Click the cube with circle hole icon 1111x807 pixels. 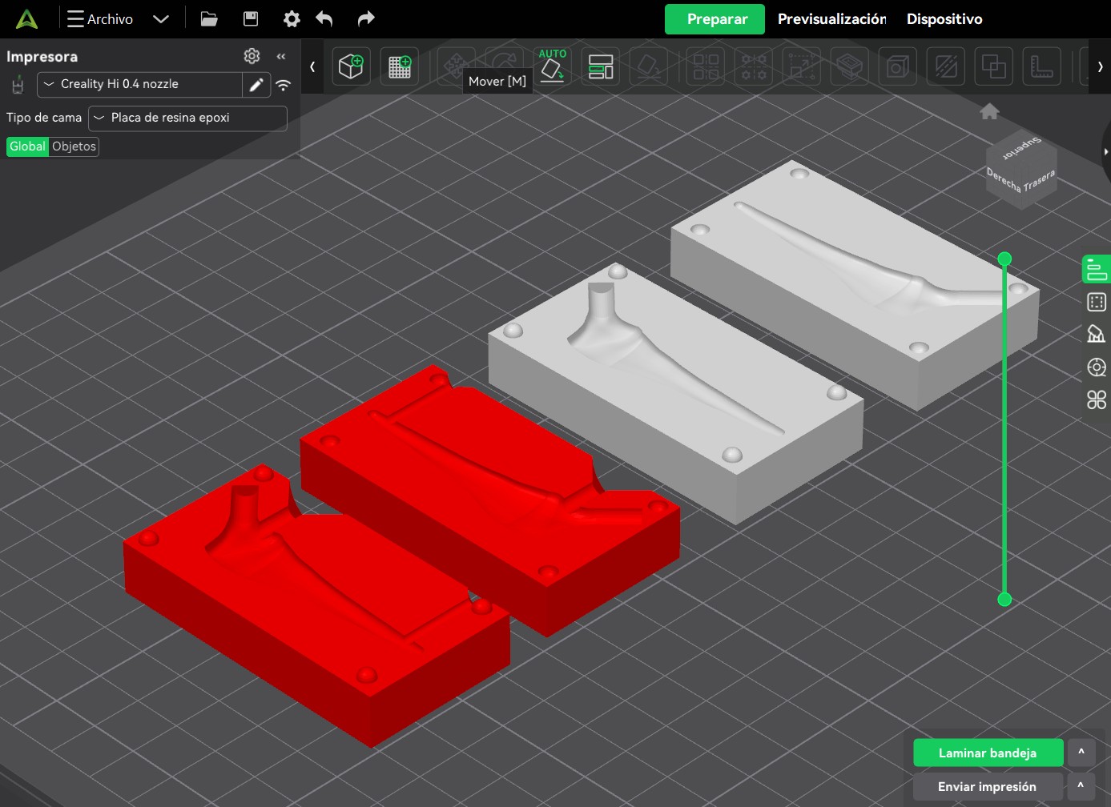pos(898,66)
